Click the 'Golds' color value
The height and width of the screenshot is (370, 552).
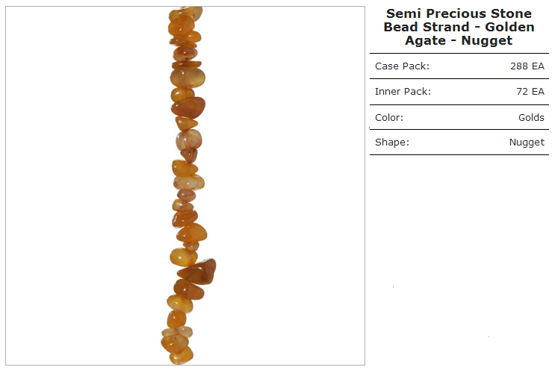[531, 117]
